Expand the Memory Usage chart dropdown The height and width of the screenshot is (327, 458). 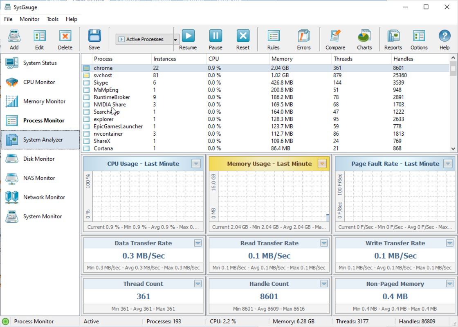[x=322, y=164]
